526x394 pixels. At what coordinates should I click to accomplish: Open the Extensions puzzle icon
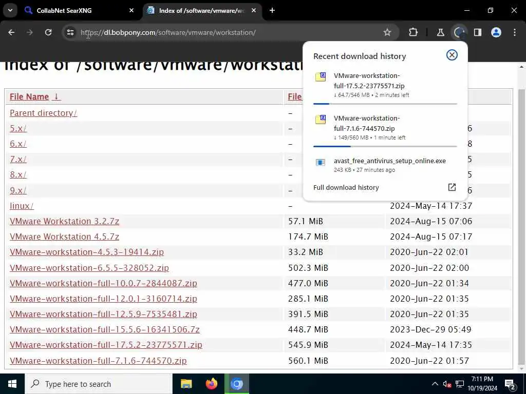414,32
